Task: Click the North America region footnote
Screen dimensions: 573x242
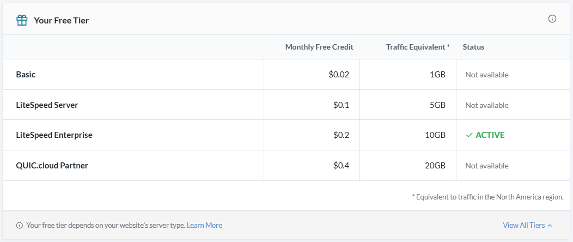Action: pos(487,197)
